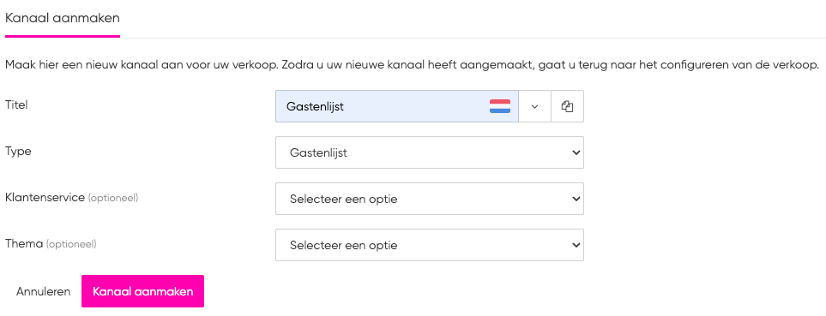The image size is (826, 316).
Task: Click the copy icon beside the Titel field
Action: coord(567,106)
